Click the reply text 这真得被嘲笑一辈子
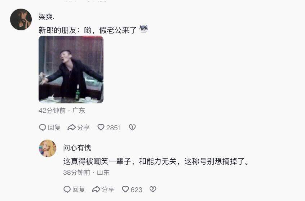 point(97,161)
